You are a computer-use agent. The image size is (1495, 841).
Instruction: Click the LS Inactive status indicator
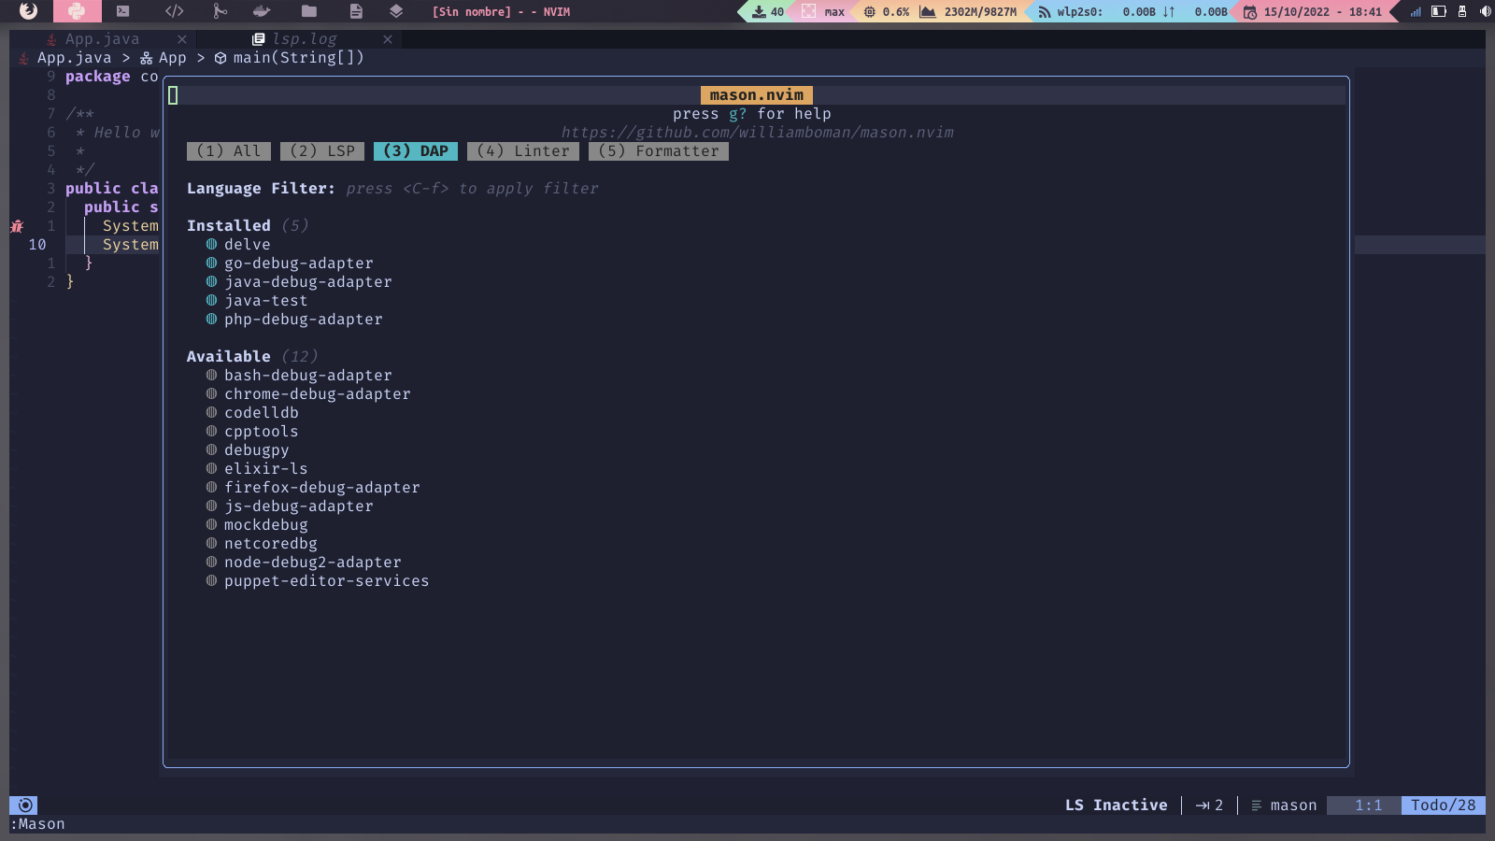1116,805
